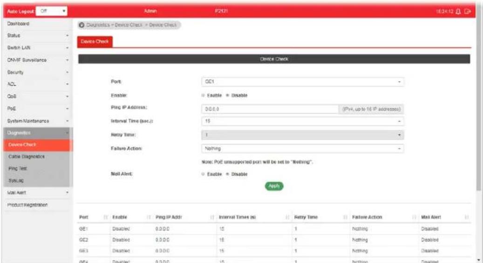The width and height of the screenshot is (483, 263).
Task: Expand the Mail Alert sidebar menu
Action: [38, 193]
